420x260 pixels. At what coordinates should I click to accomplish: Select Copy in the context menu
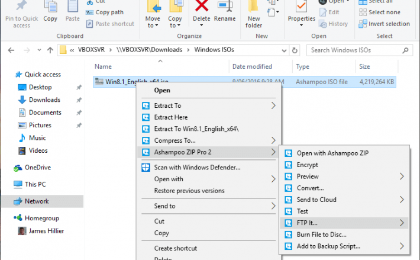[161, 233]
